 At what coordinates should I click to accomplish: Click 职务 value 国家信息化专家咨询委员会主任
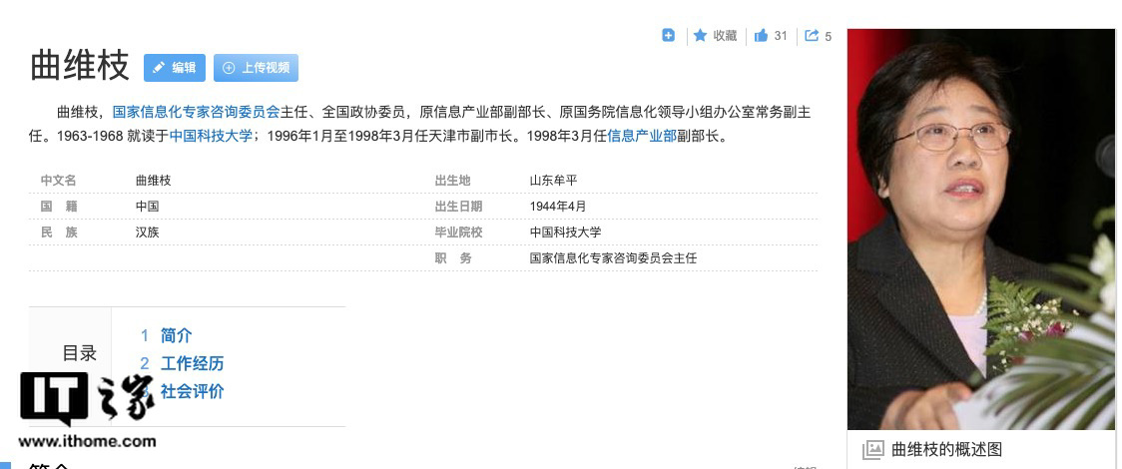click(x=613, y=258)
